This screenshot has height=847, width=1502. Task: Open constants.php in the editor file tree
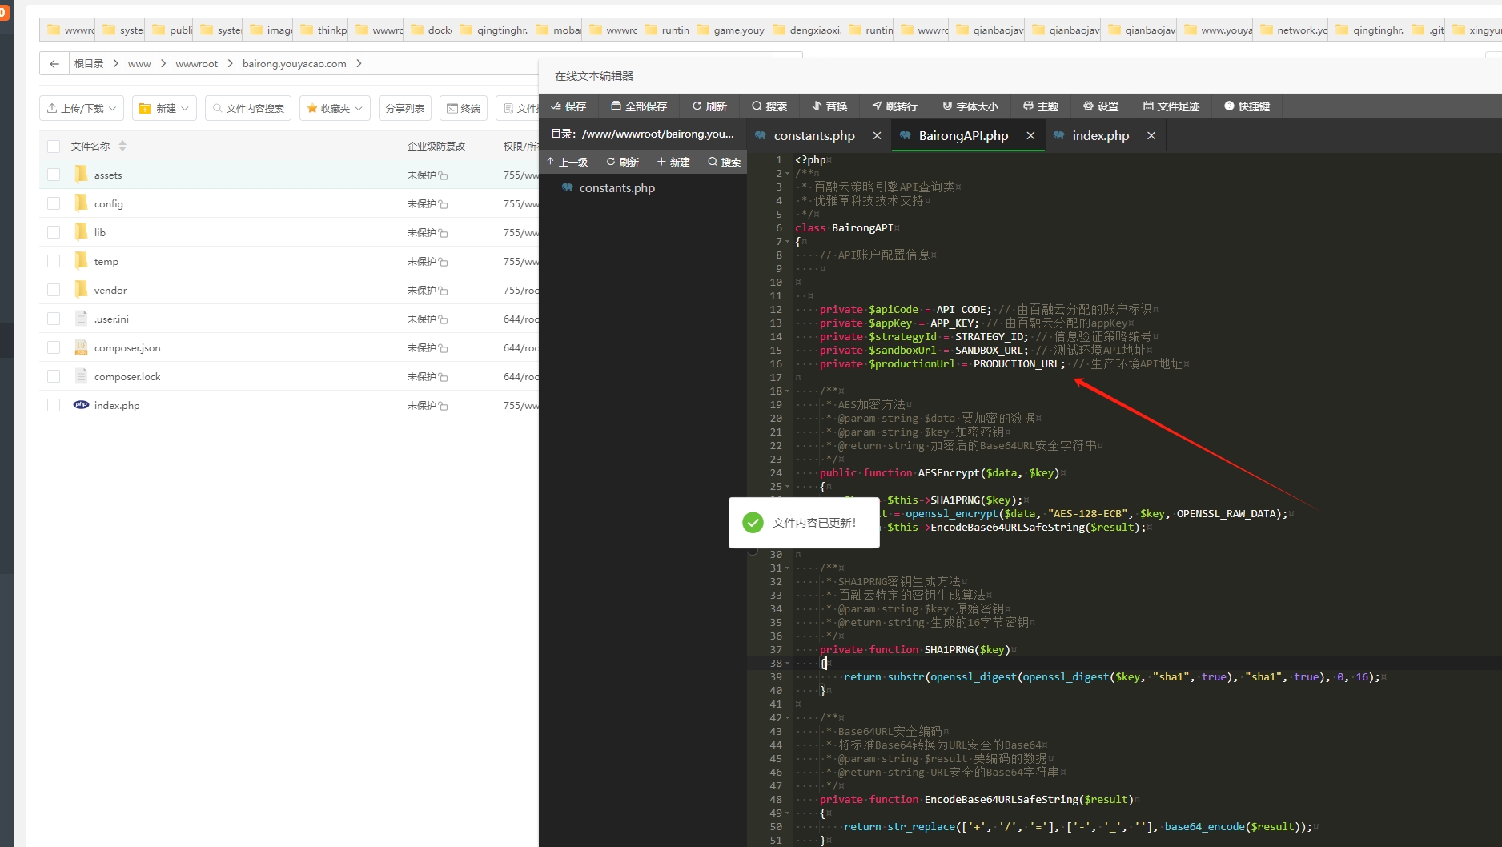616,188
